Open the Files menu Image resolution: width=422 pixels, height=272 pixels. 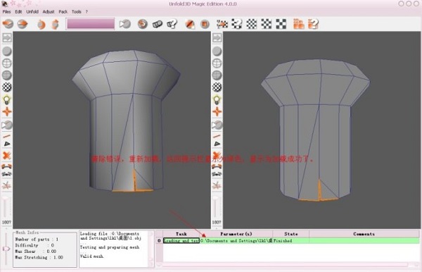pos(6,11)
